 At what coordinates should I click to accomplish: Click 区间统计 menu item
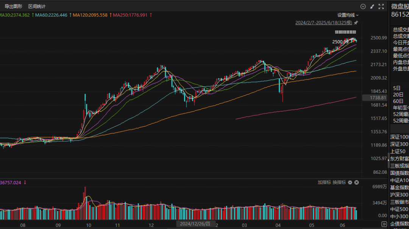37,6
